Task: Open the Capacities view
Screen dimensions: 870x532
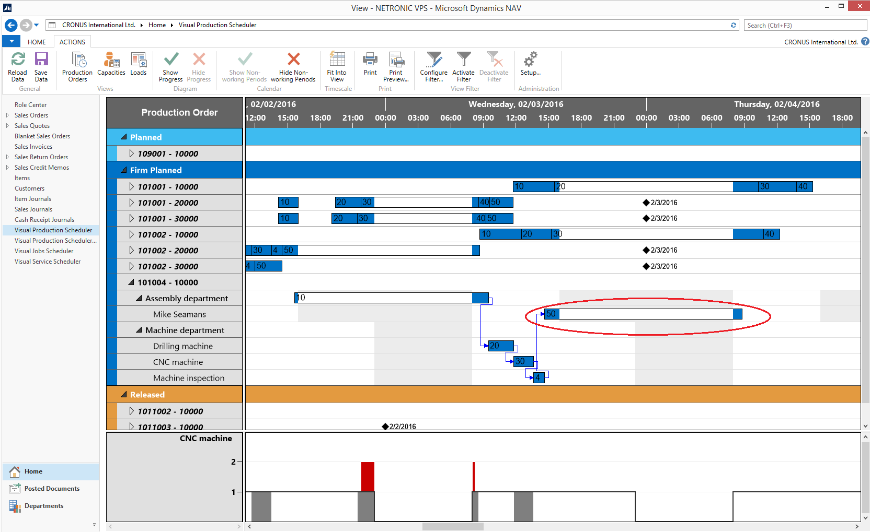Action: tap(111, 64)
